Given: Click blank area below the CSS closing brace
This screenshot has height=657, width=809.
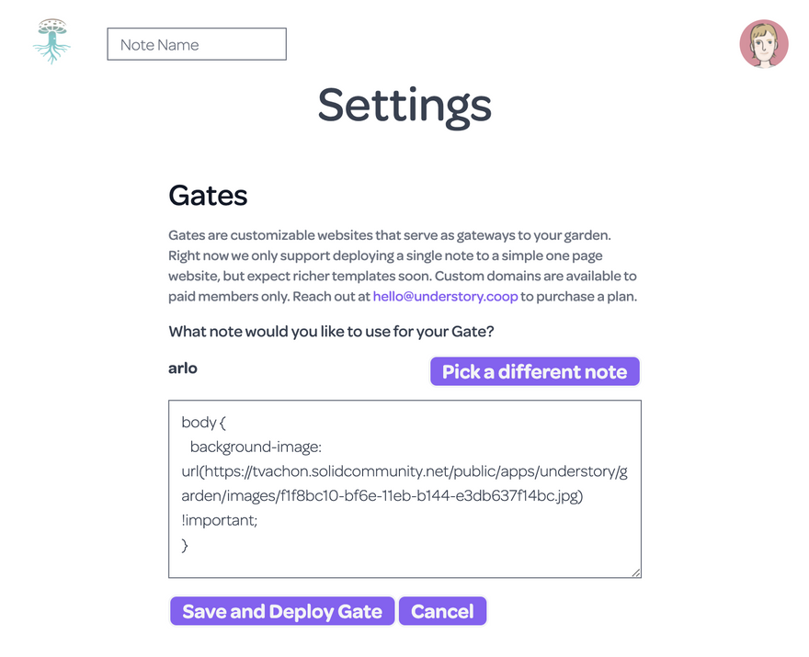Looking at the screenshot, I should [404, 562].
